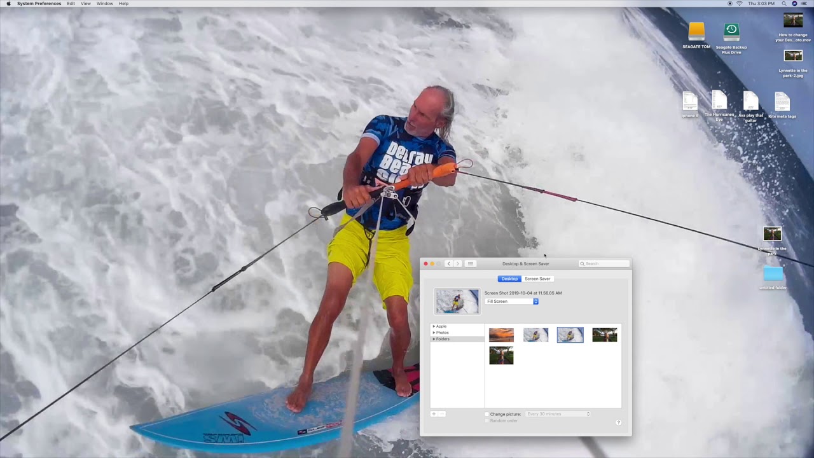Enable the Change picture checkbox
The height and width of the screenshot is (458, 814).
(487, 414)
